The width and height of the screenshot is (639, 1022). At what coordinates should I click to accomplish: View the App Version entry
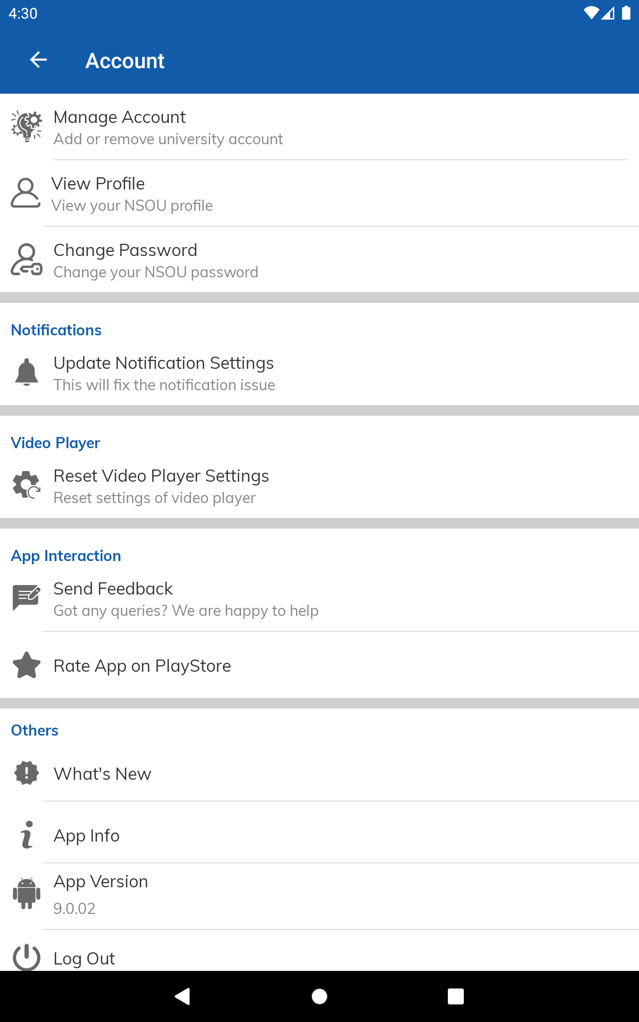tap(101, 895)
